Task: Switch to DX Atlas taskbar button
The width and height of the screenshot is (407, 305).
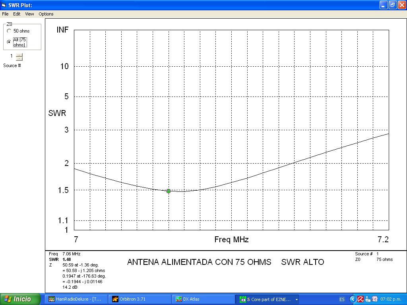Action: 203,299
